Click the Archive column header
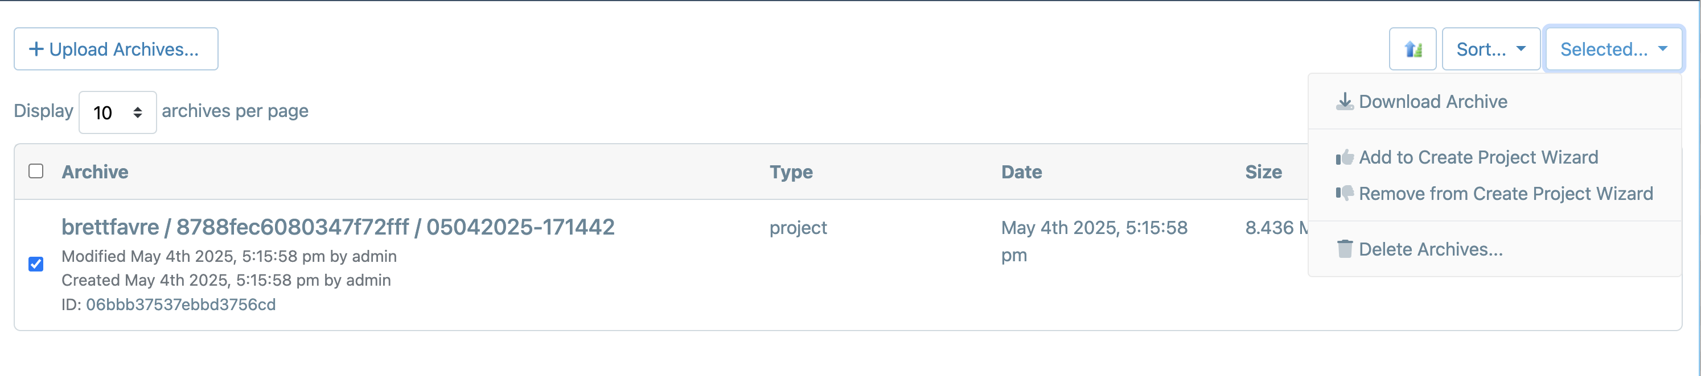 coord(95,172)
